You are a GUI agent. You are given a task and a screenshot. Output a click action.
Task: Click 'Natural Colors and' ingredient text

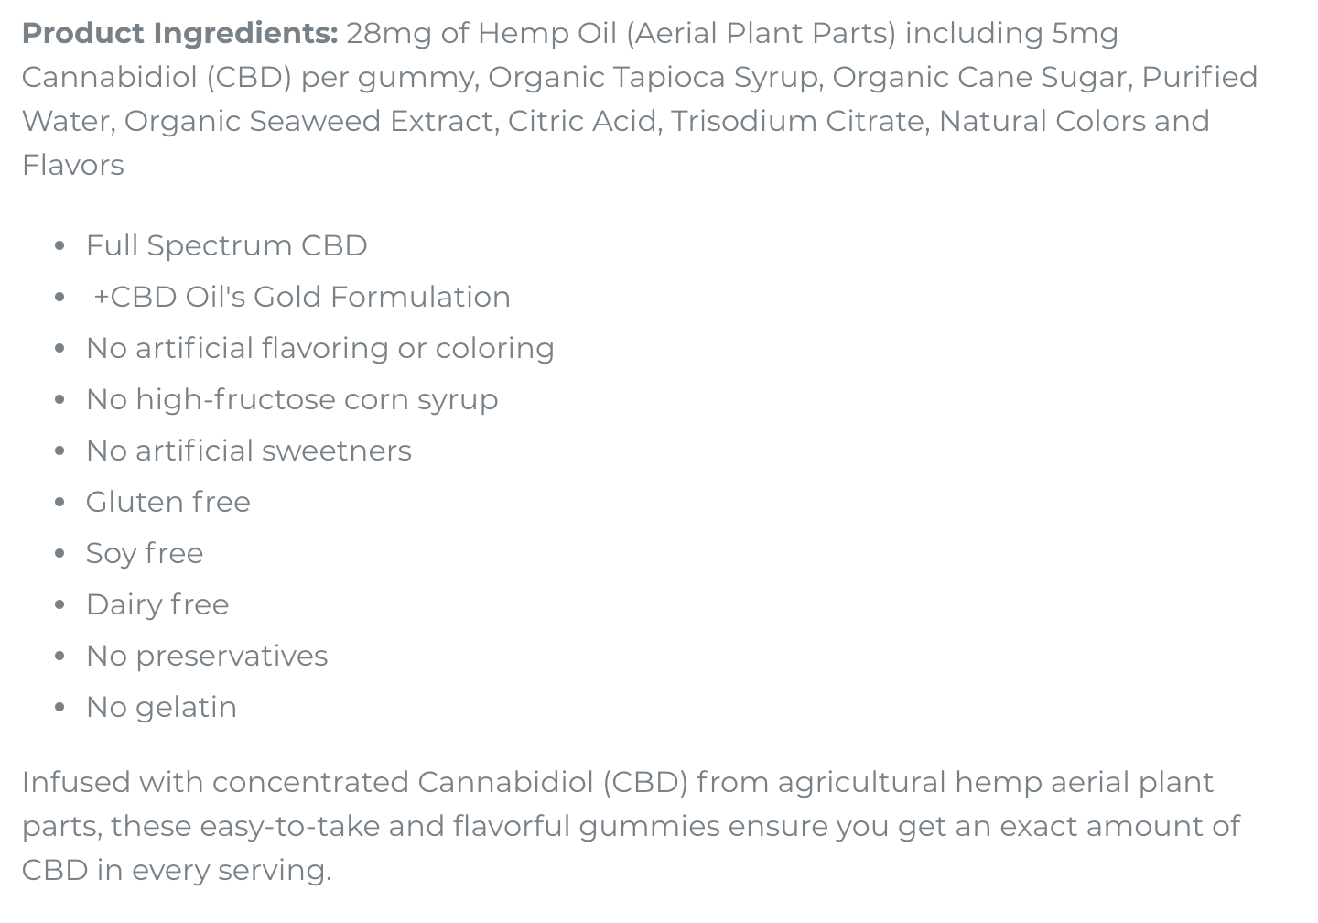click(x=1075, y=122)
